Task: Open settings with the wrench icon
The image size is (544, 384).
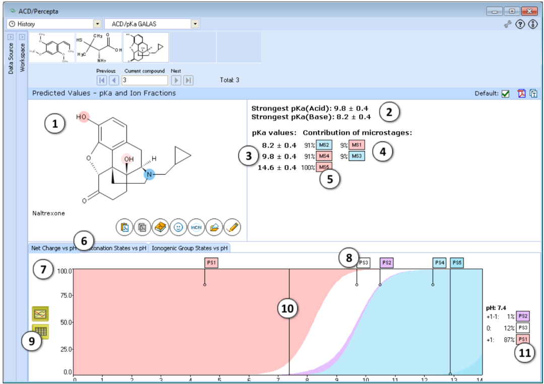Action: [x=508, y=24]
